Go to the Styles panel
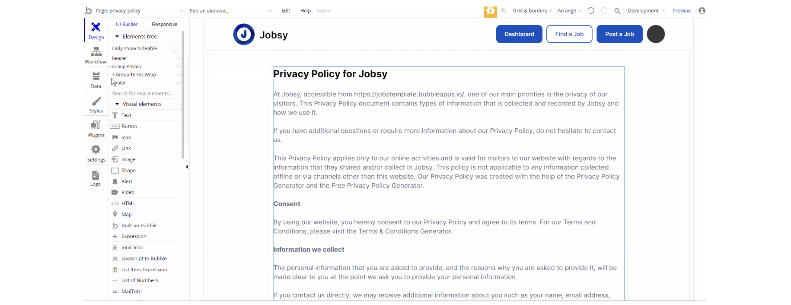Screen dimensions: 791x305 tap(96, 105)
